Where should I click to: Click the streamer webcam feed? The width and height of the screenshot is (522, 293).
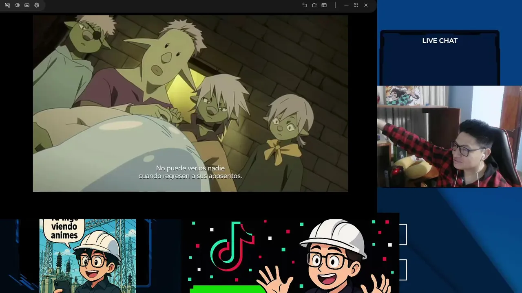pos(449,137)
